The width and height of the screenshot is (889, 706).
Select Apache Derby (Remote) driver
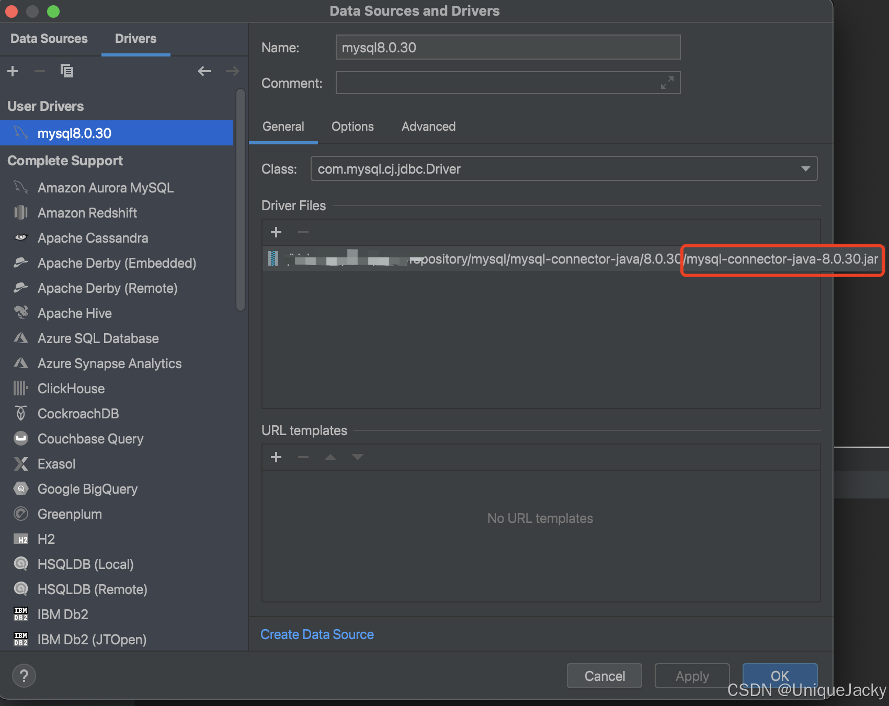pos(117,288)
